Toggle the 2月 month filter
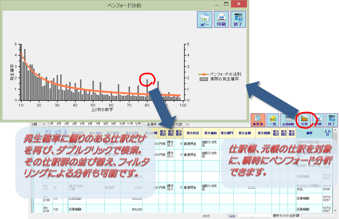Screen dimensions: 339x219 pos(59,124)
